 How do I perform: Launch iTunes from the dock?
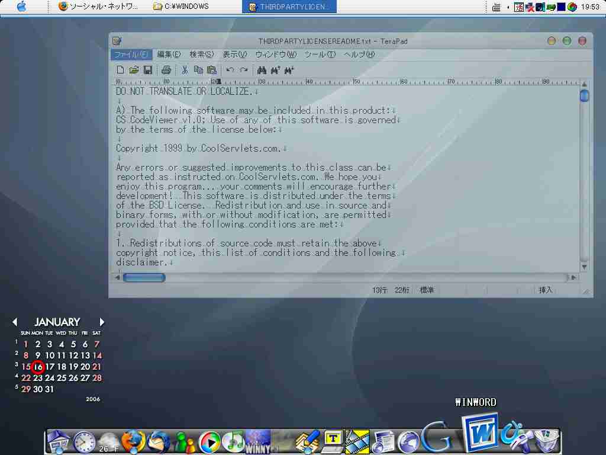click(233, 442)
